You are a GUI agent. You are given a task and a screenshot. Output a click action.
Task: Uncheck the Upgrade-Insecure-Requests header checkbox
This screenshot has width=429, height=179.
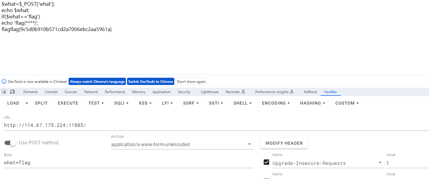[x=266, y=162]
